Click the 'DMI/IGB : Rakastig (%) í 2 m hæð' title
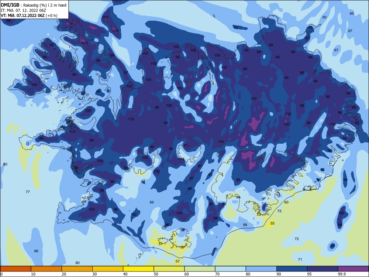Image resolution: width=369 pixels, height=277 pixels. click(x=34, y=5)
